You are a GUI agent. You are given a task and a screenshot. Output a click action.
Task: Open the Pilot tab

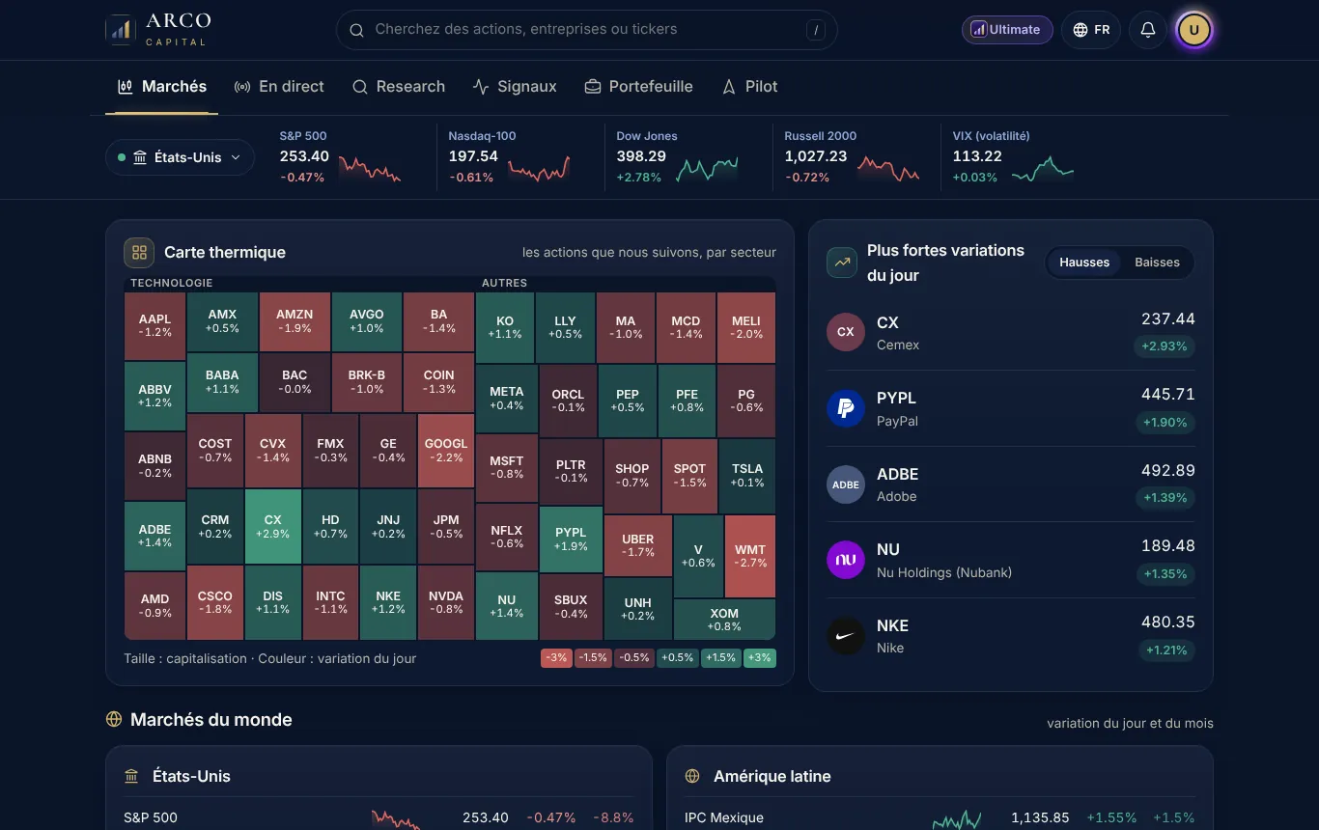coord(750,87)
